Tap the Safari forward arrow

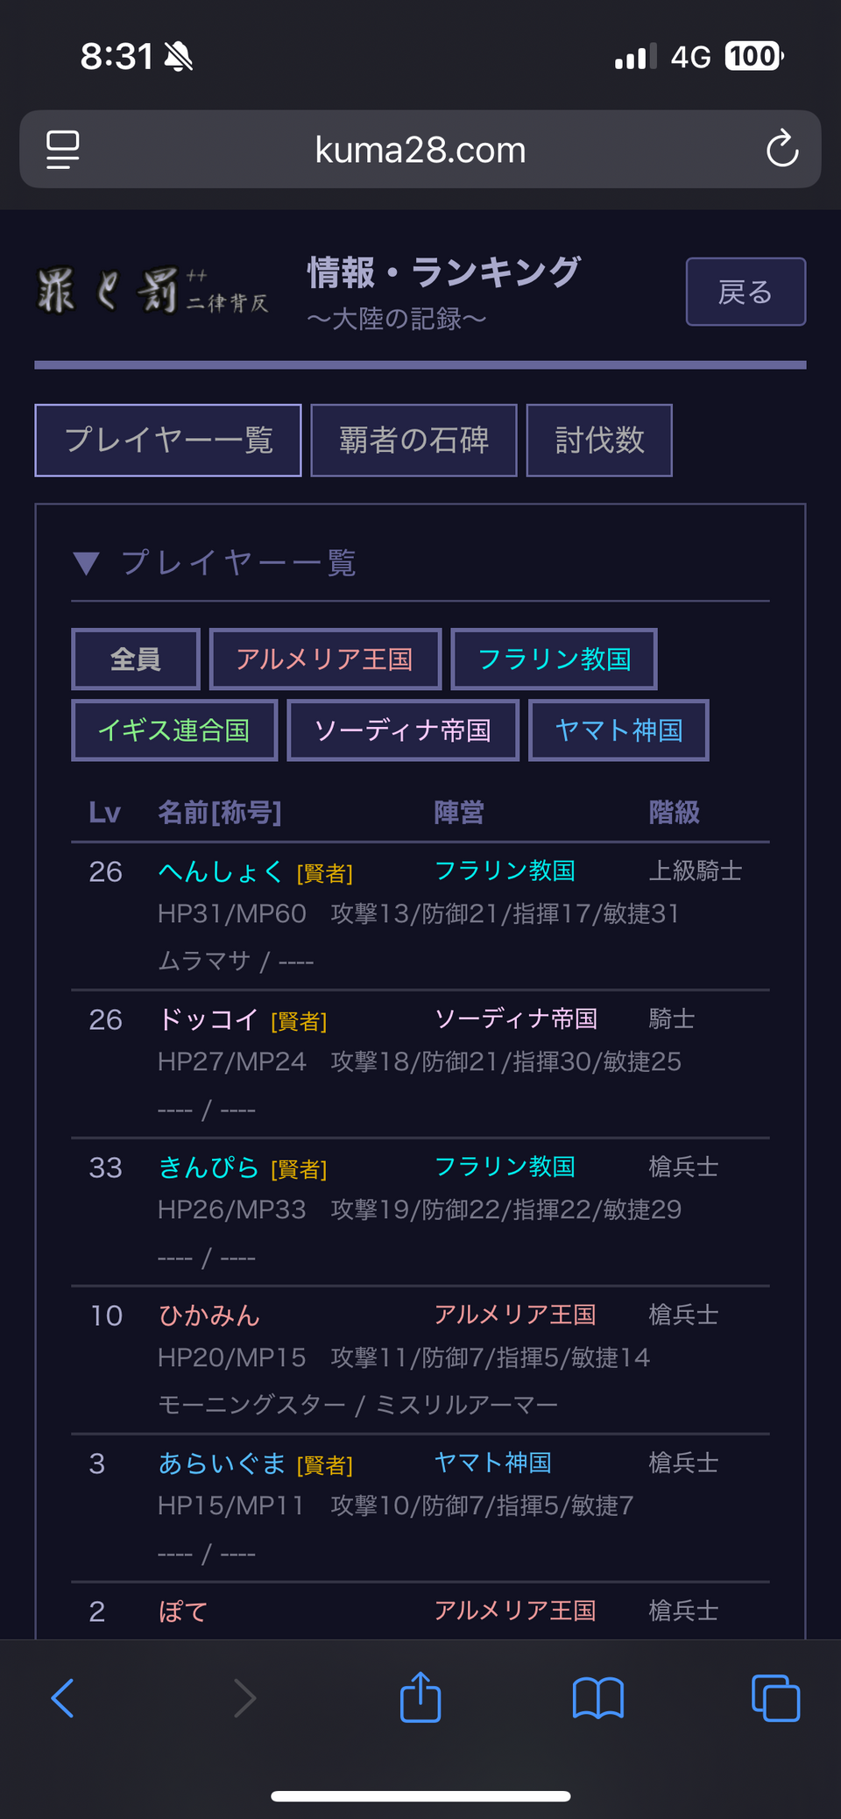[244, 1698]
